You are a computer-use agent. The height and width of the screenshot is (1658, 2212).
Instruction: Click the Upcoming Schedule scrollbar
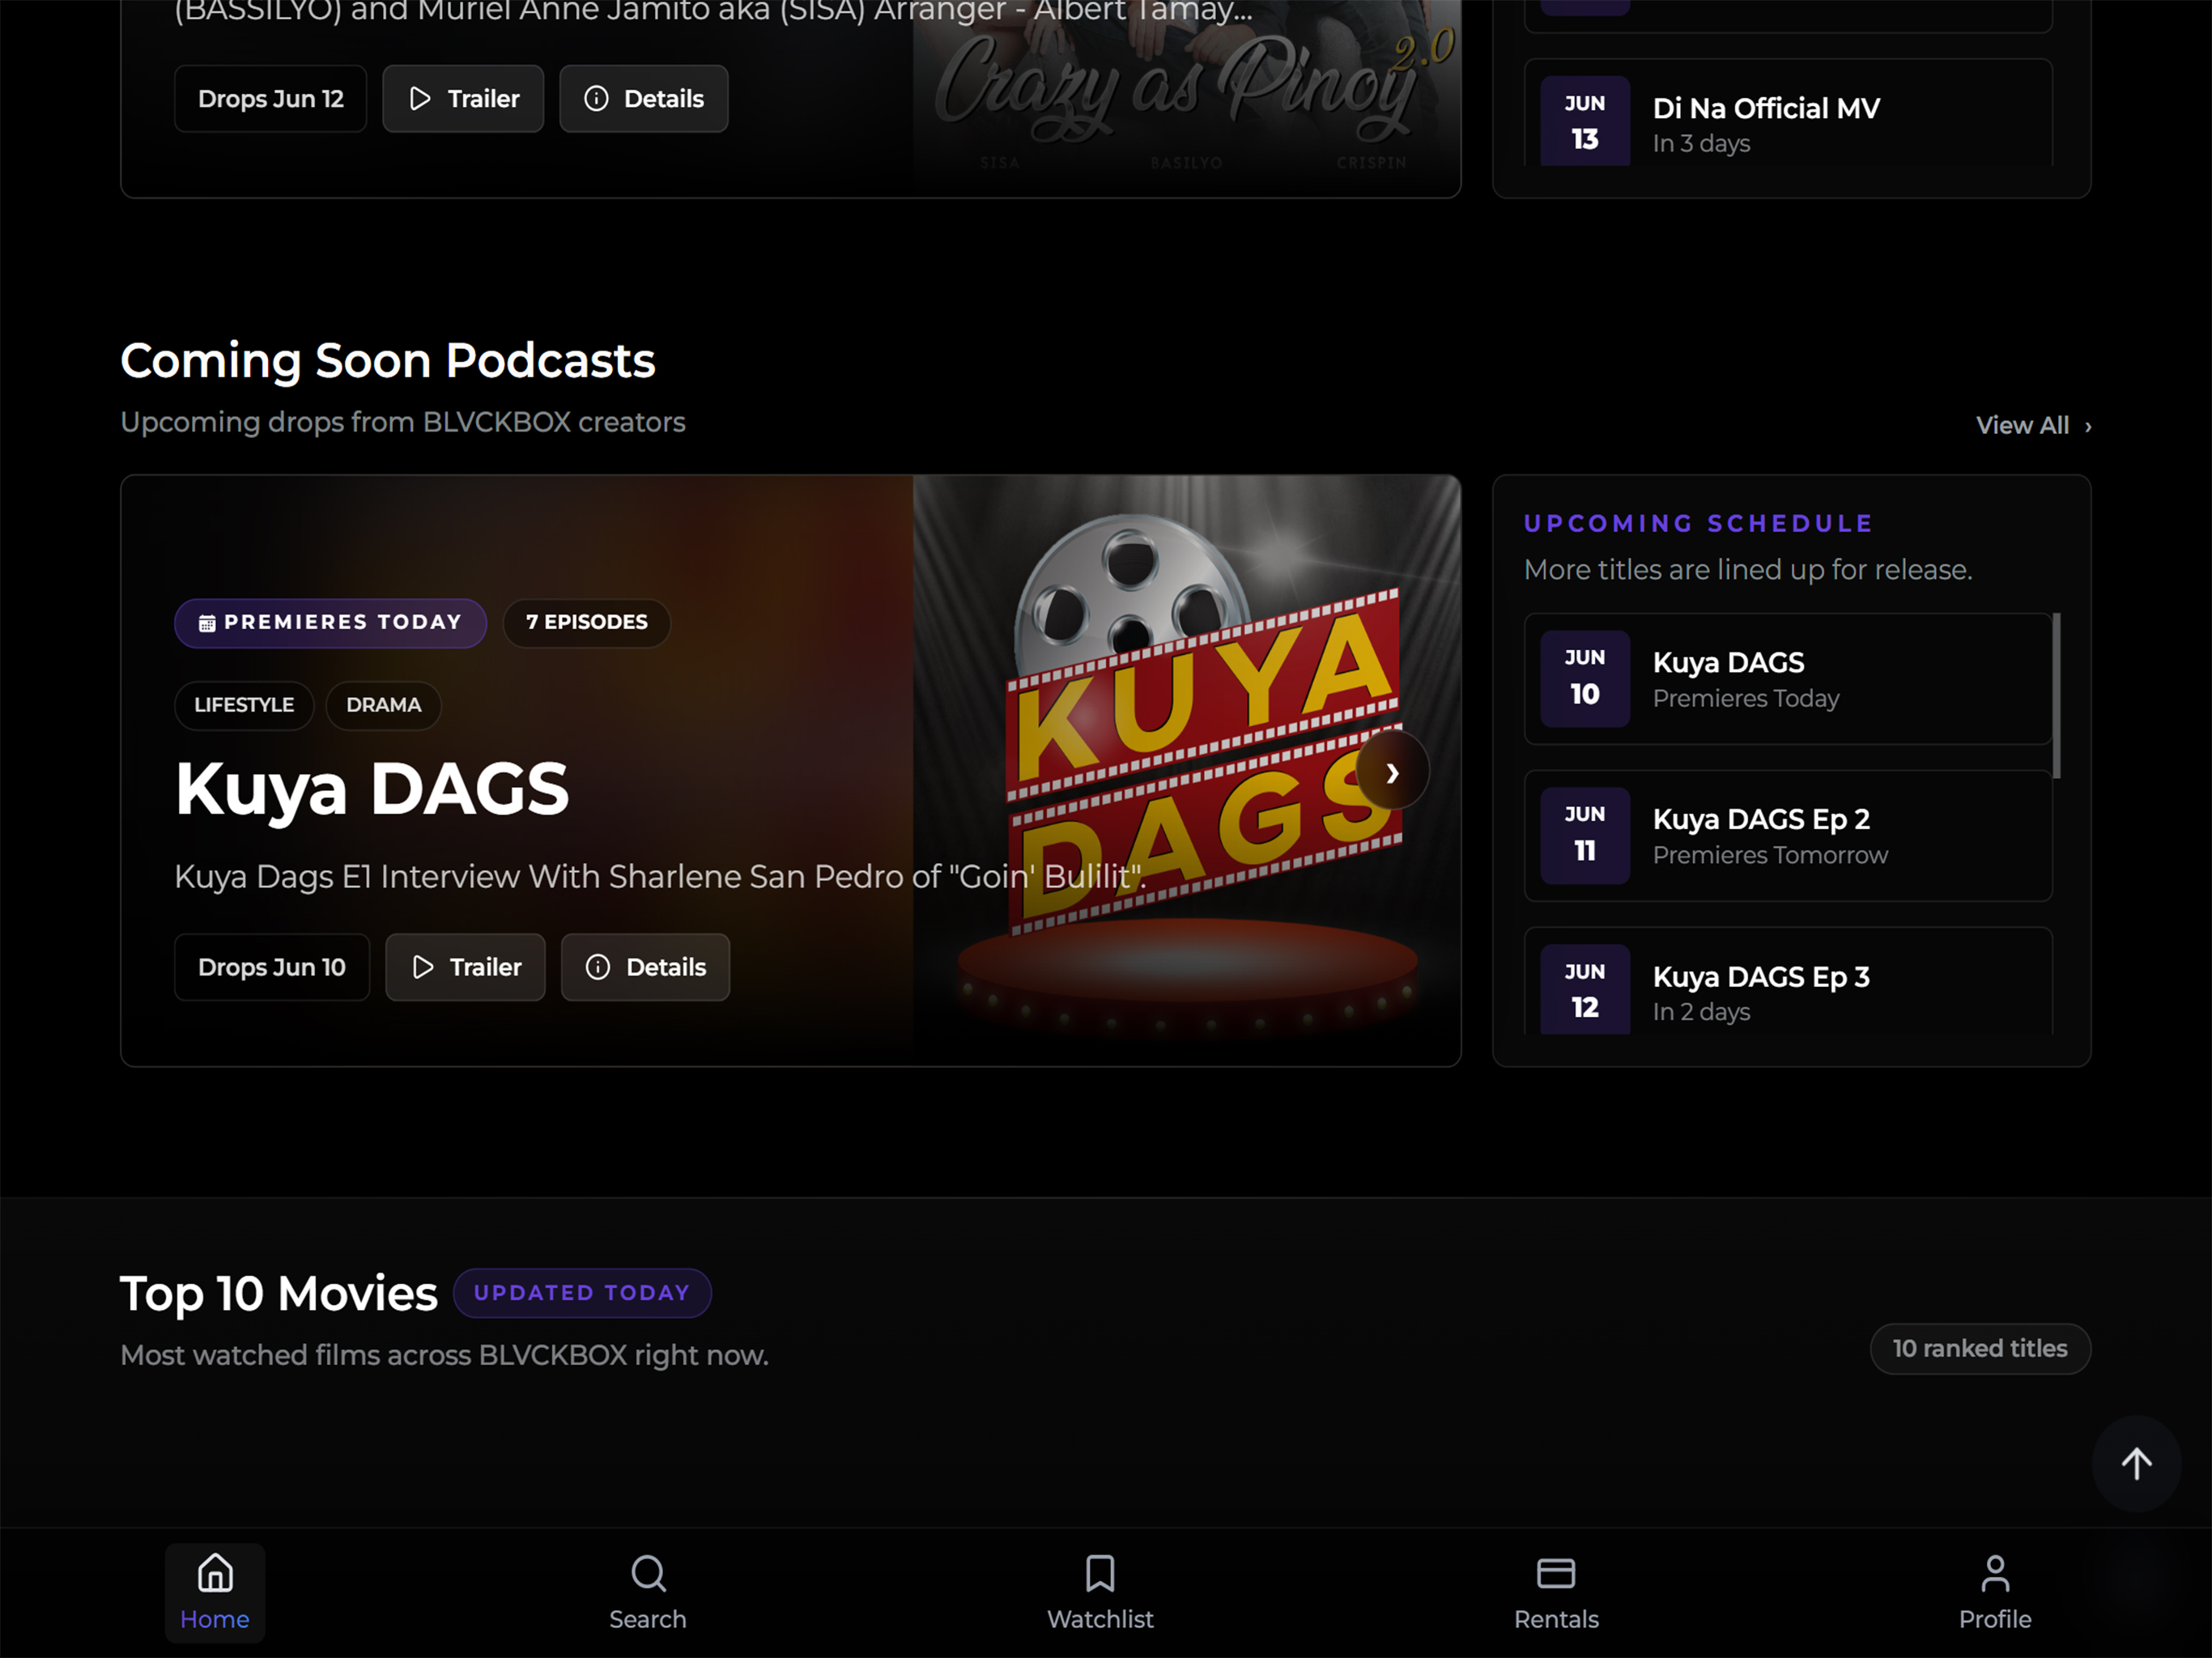pos(2056,695)
